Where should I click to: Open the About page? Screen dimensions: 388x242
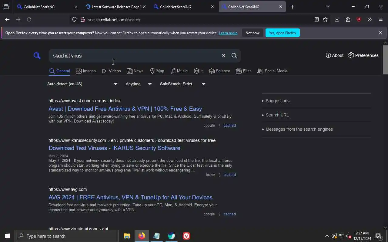pyautogui.click(x=335, y=55)
